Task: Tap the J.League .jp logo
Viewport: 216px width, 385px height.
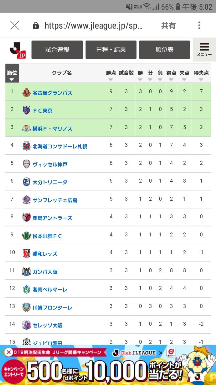Action: pos(18,50)
